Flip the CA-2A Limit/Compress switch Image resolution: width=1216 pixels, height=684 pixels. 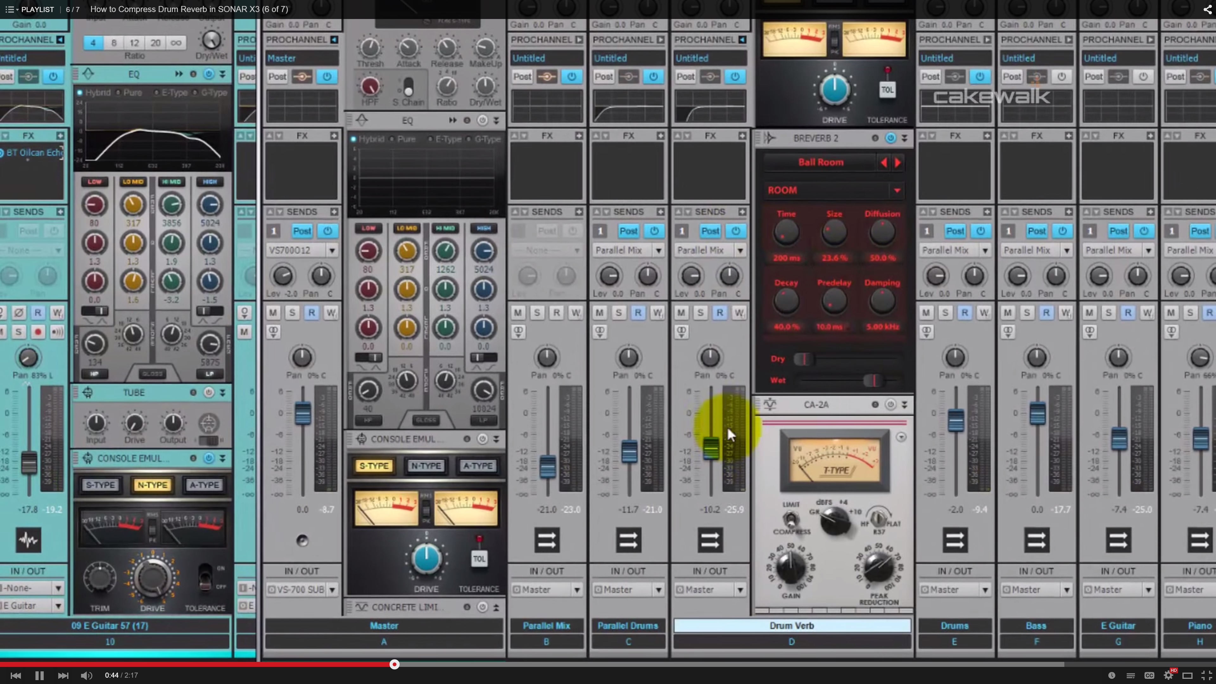791,519
